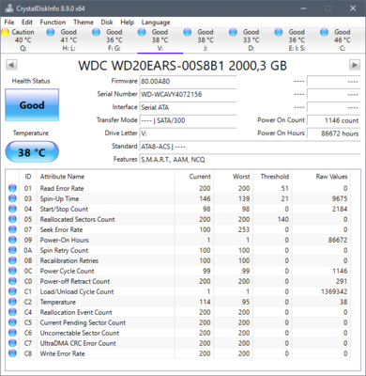The width and height of the screenshot is (366, 376).
Task: Click the Serial Number field
Action: (x=188, y=94)
